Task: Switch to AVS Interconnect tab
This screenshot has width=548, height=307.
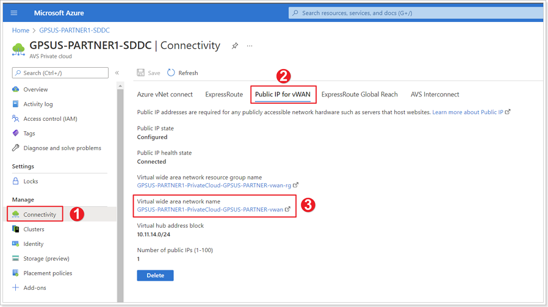Action: tap(434, 95)
